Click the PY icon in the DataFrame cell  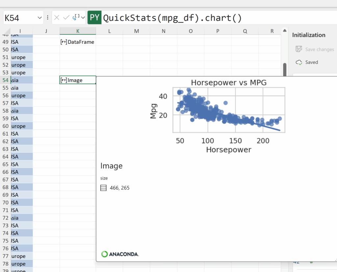coord(64,42)
